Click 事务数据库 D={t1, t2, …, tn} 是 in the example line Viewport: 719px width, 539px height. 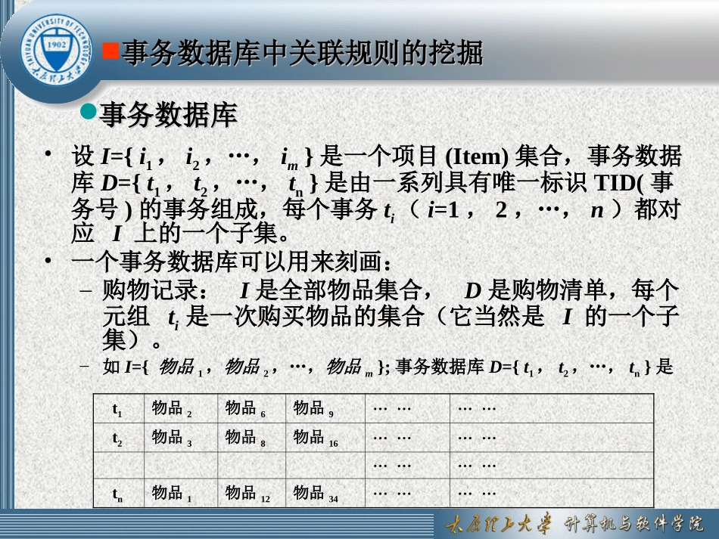(x=534, y=367)
